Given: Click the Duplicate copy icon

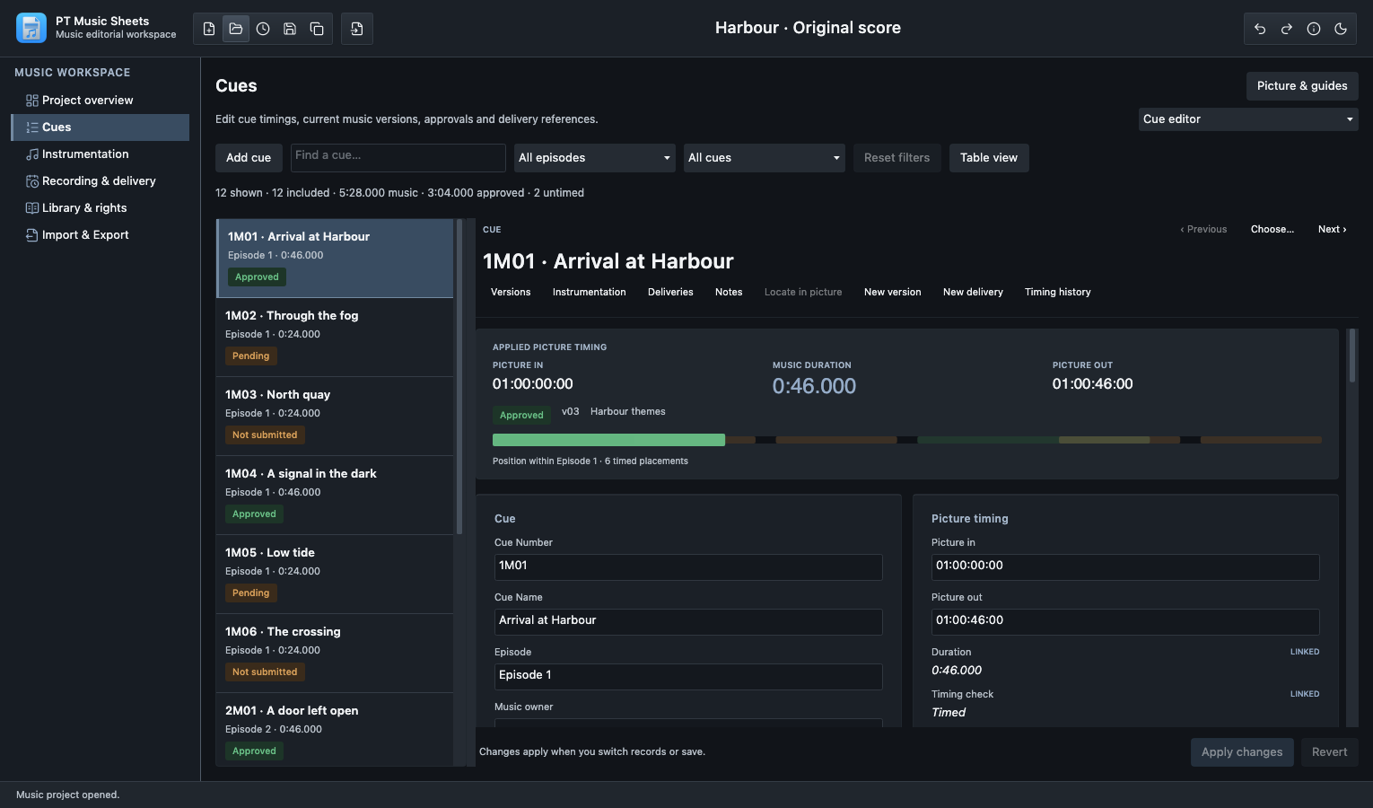Looking at the screenshot, I should pyautogui.click(x=317, y=29).
